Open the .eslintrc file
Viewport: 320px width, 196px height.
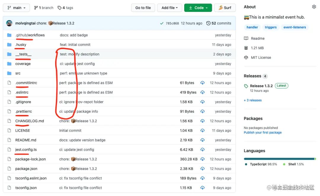click(22, 92)
